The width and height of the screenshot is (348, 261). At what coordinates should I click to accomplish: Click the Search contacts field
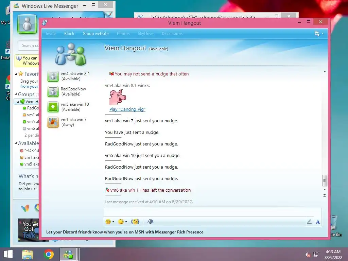pos(29,46)
